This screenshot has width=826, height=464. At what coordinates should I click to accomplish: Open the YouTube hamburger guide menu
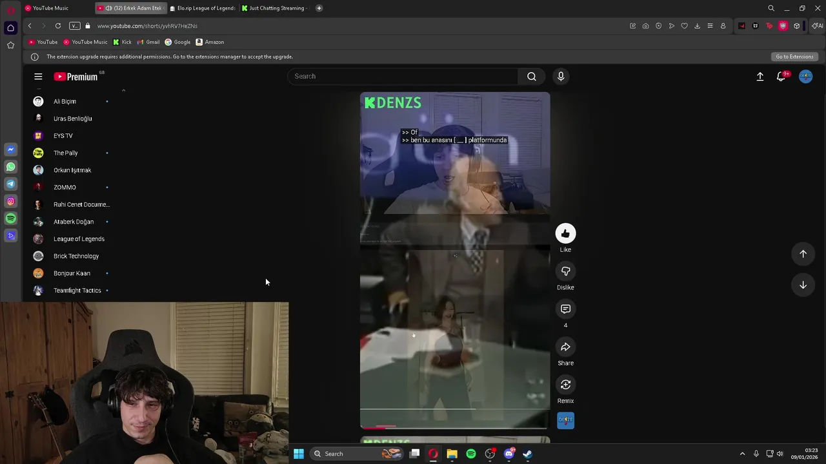(38, 76)
